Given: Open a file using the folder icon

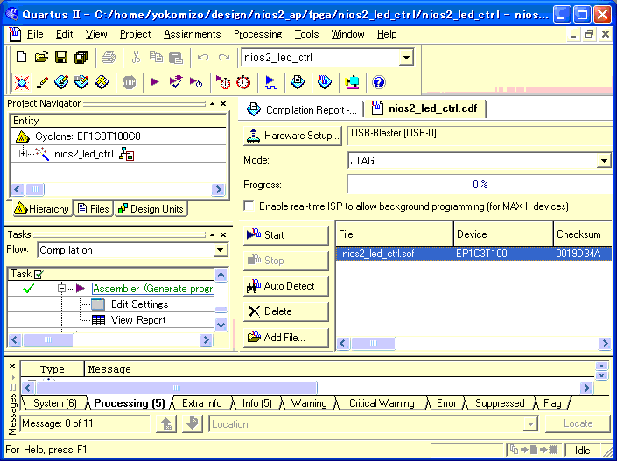Looking at the screenshot, I should 41,58.
